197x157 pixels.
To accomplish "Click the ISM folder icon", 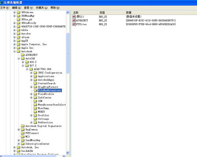I will tap(35, 101).
